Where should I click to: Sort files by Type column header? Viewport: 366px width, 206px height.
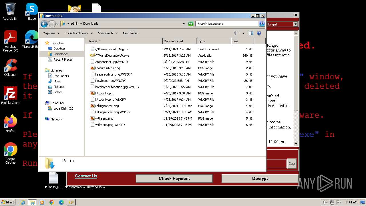click(x=214, y=41)
